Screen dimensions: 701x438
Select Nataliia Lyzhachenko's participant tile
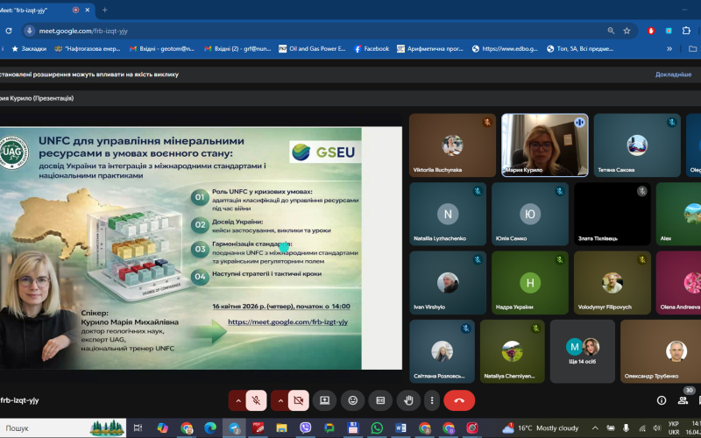point(448,214)
